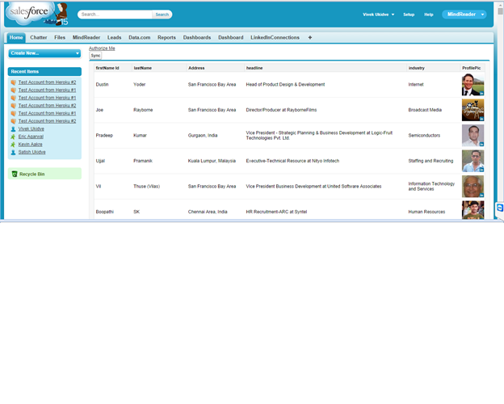Click the lead icon beside Kevin Aakre
This screenshot has width=504, height=404.
13,145
